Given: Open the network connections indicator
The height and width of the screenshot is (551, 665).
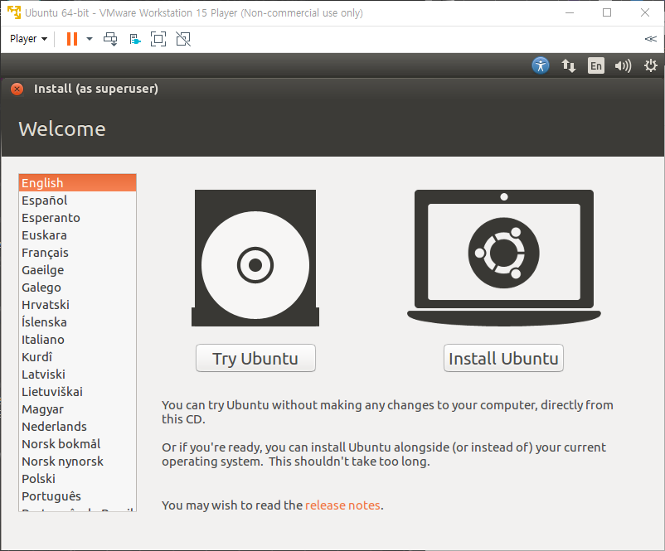Looking at the screenshot, I should (568, 65).
